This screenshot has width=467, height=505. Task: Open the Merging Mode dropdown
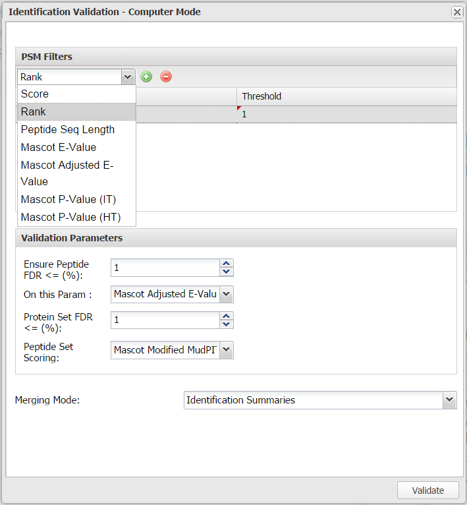point(449,400)
